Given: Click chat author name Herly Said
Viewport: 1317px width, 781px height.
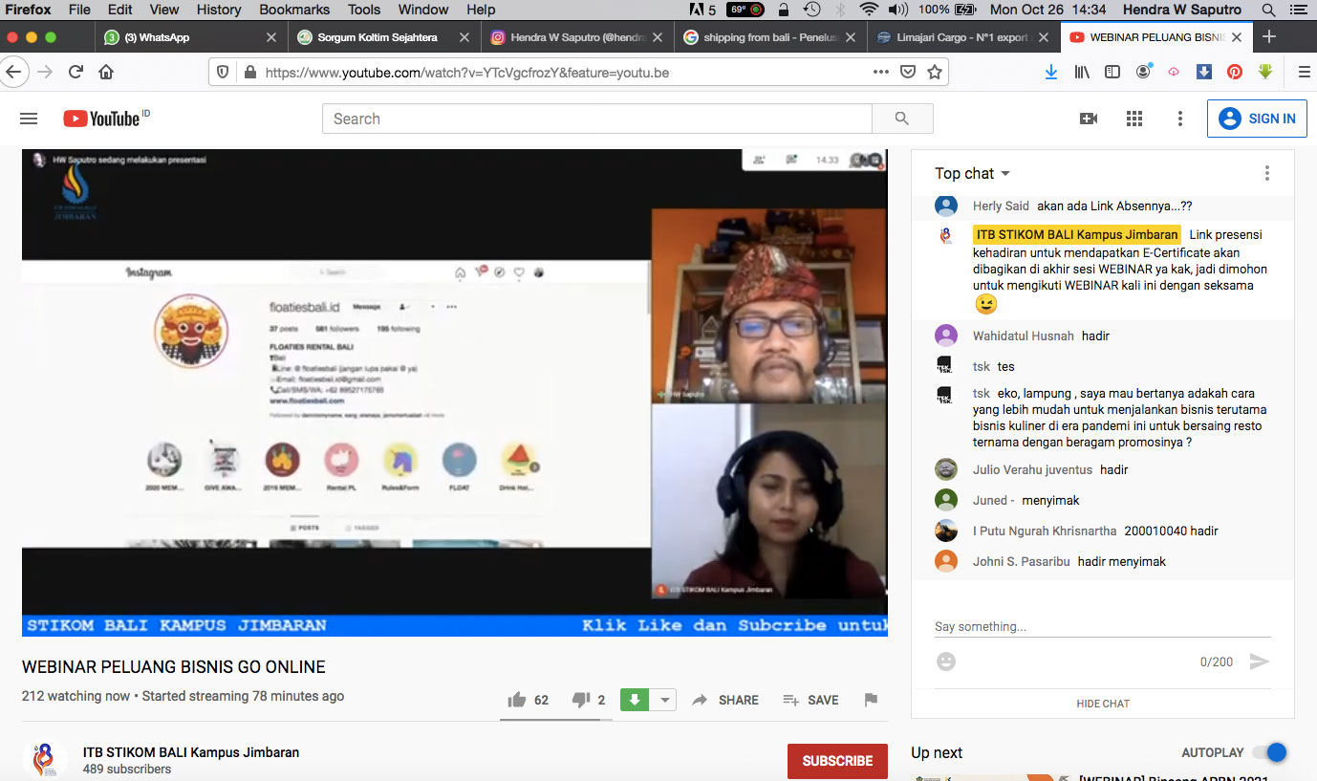Looking at the screenshot, I should [x=1001, y=206].
